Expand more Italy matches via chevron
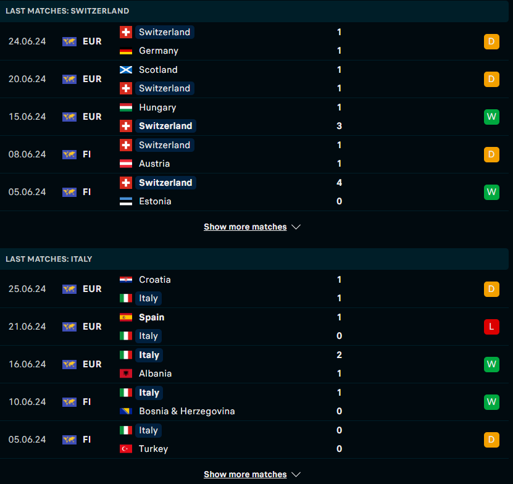 296,474
